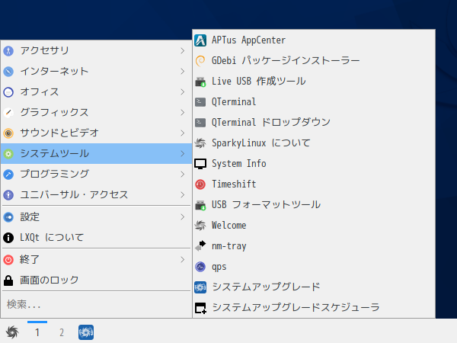The width and height of the screenshot is (457, 343).
Task: Click the nm-tray arrows icon
Action: click(200, 246)
